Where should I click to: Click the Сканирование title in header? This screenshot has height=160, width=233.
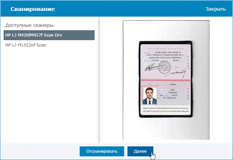tap(33, 9)
